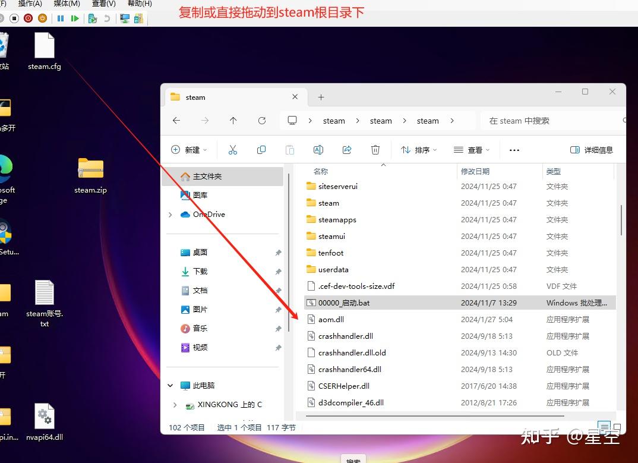Click the Cut scissors icon
The height and width of the screenshot is (463, 638).
233,150
